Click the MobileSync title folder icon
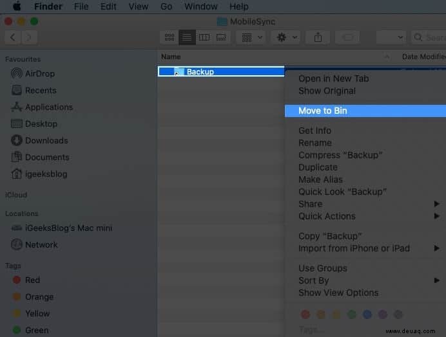 (x=222, y=22)
